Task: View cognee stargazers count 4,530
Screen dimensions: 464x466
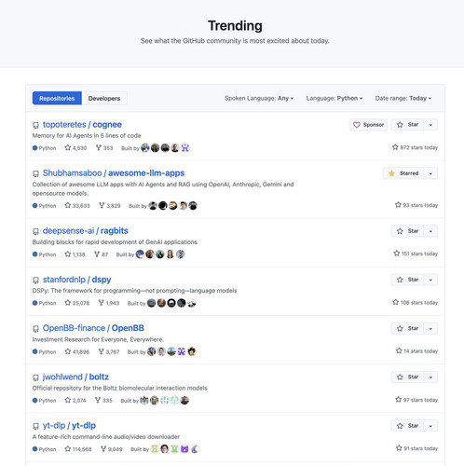Action: (x=75, y=148)
